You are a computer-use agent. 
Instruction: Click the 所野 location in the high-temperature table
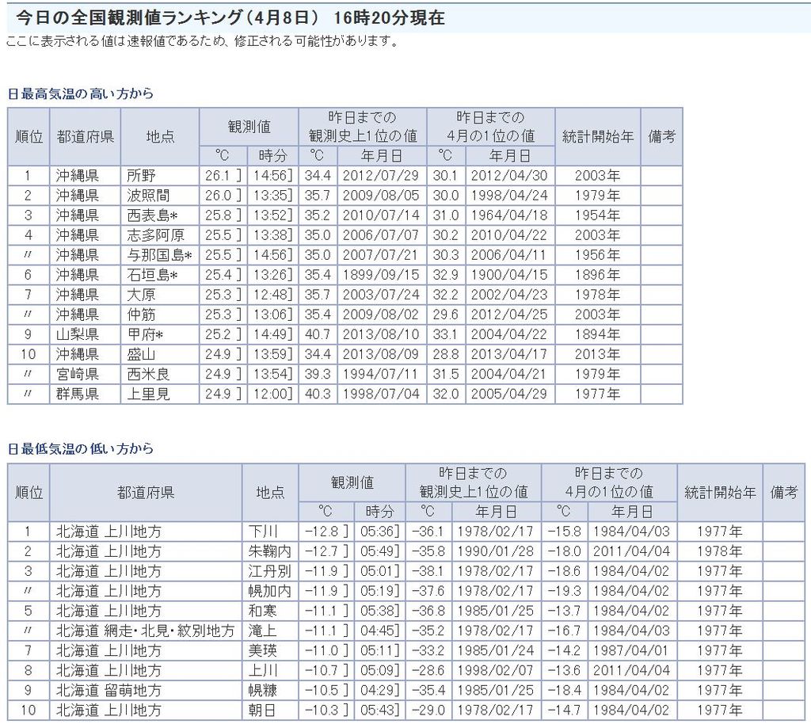click(141, 176)
